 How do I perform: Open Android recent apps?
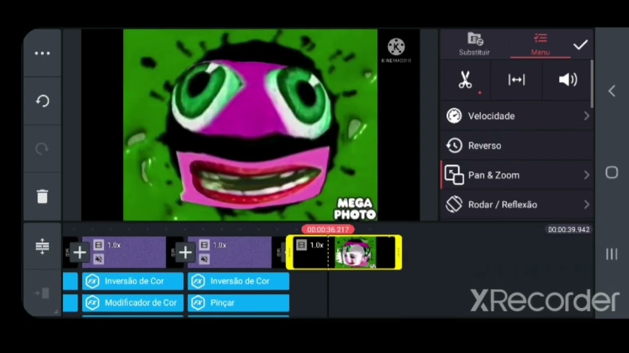pos(612,254)
